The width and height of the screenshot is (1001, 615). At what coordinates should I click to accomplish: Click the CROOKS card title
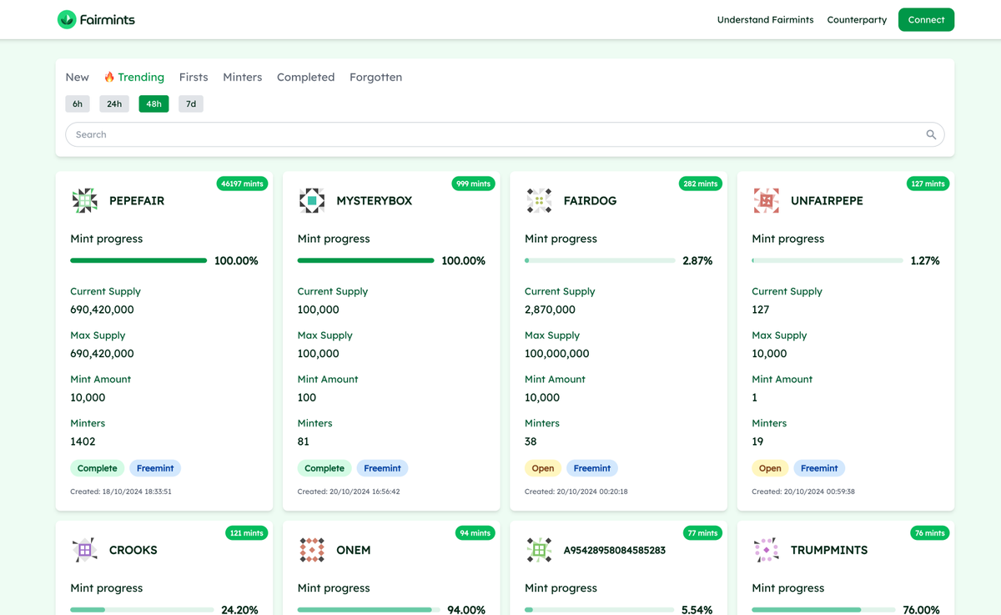tap(133, 551)
